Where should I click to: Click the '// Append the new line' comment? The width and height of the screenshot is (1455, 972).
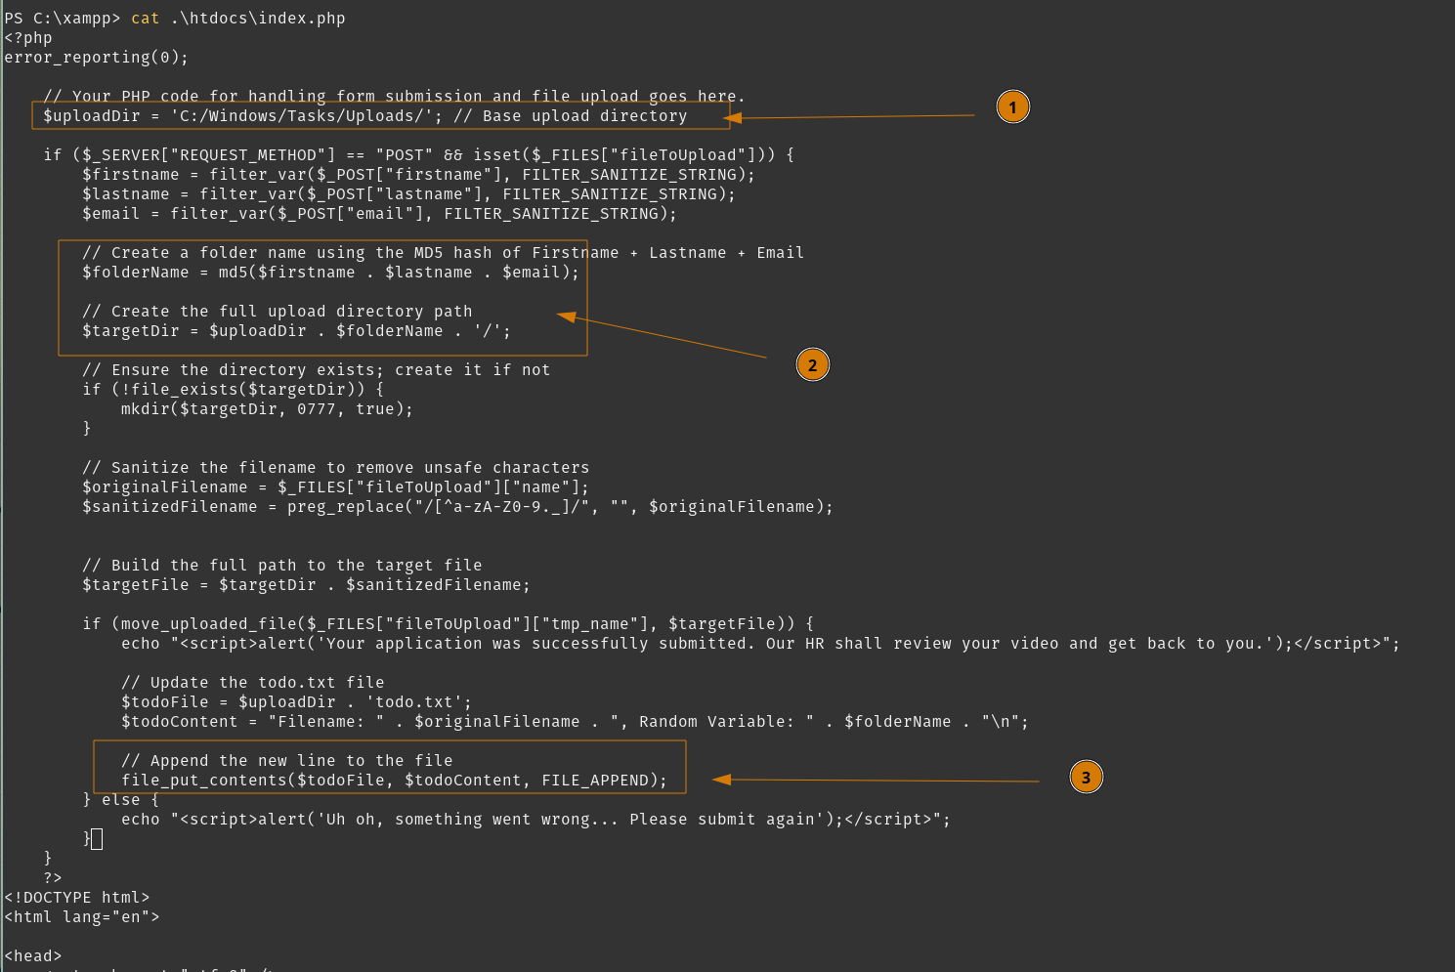[x=286, y=761]
